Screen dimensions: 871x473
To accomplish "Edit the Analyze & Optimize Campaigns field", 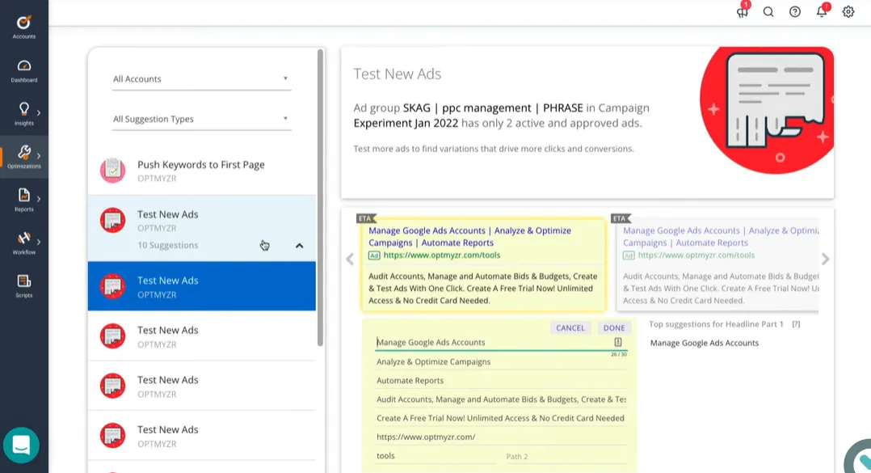I will tap(502, 362).
